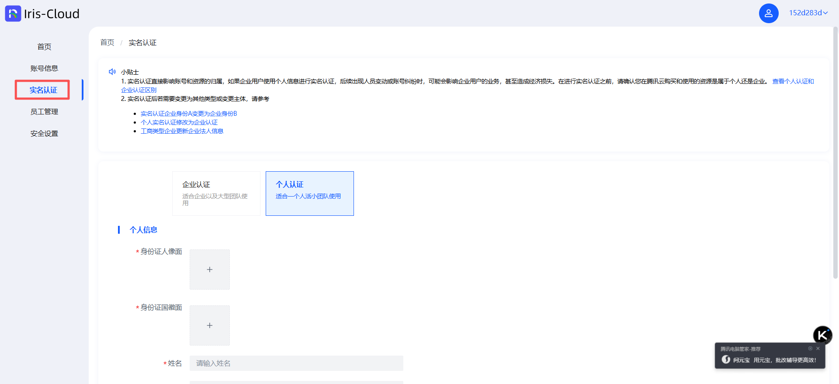
Task: Open 安全设置 in the sidebar
Action: (44, 134)
